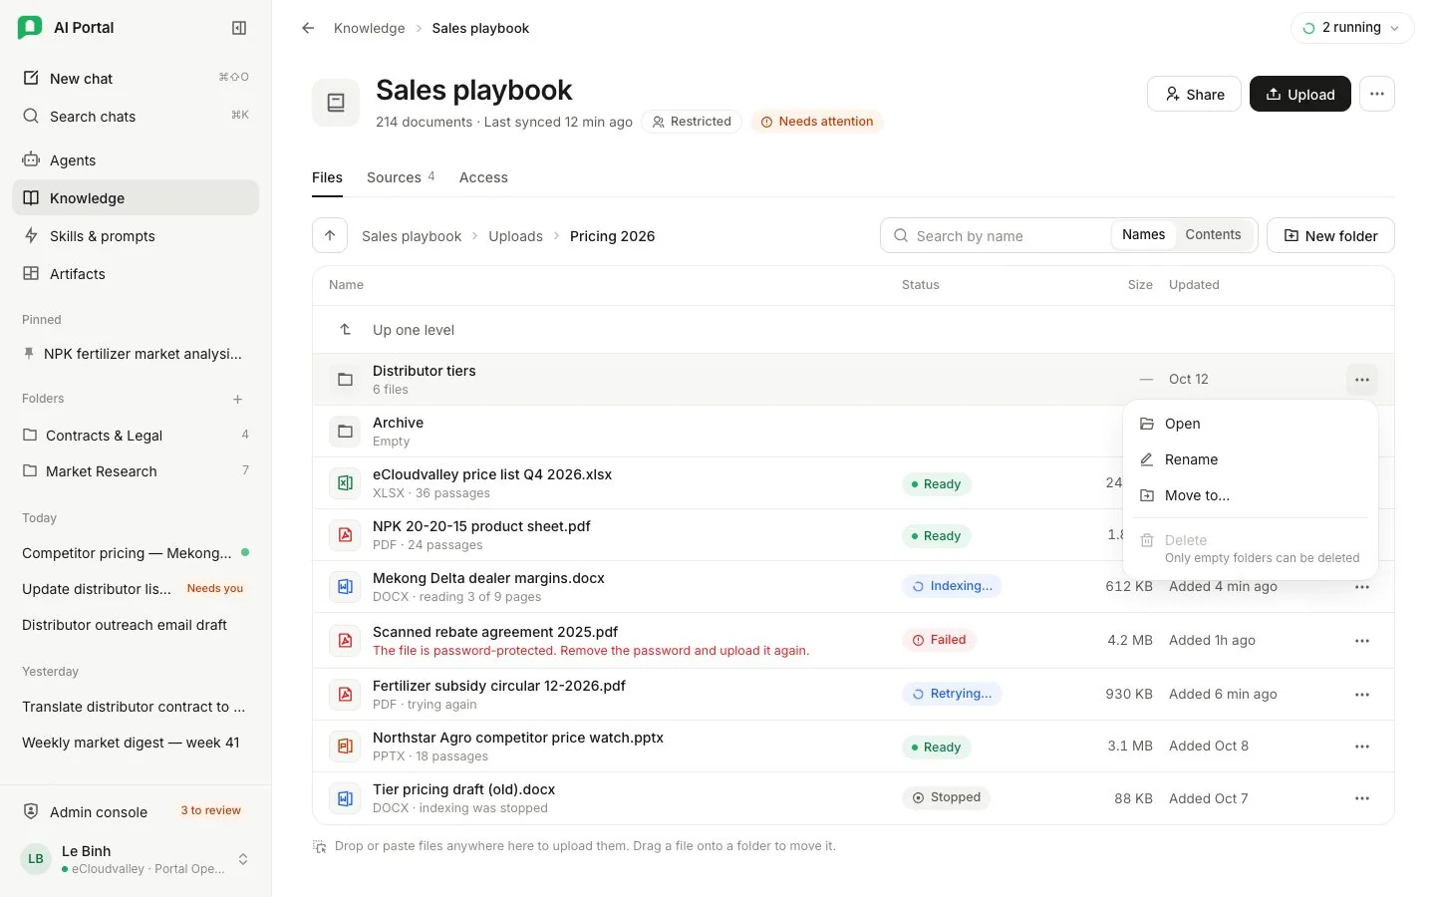Click the Archive folder icon
The image size is (1435, 897).
[x=345, y=432]
